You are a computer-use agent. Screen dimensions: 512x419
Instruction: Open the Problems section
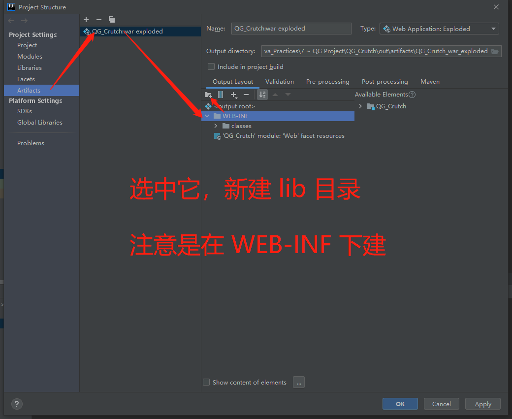tap(31, 143)
